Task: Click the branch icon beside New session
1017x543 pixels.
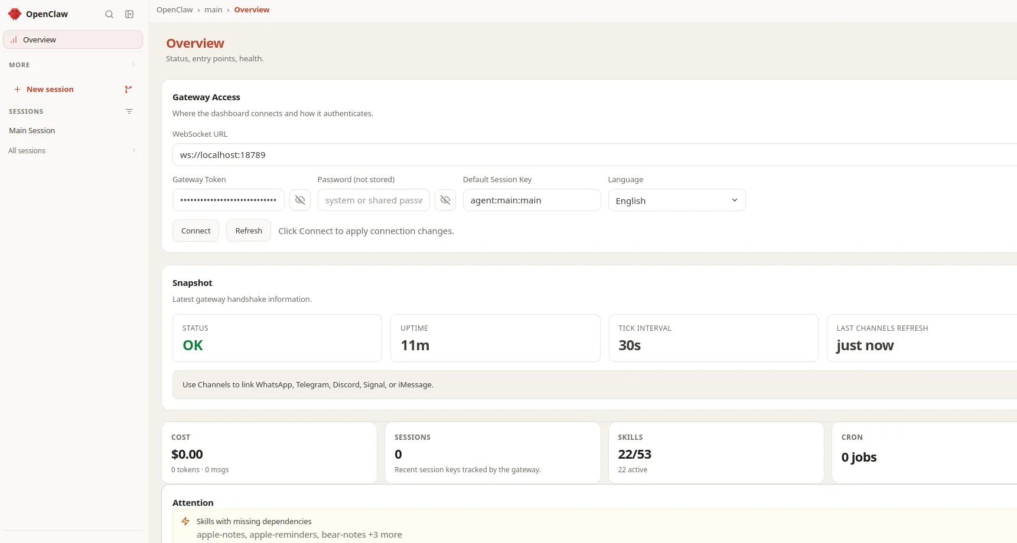Action: [x=128, y=90]
